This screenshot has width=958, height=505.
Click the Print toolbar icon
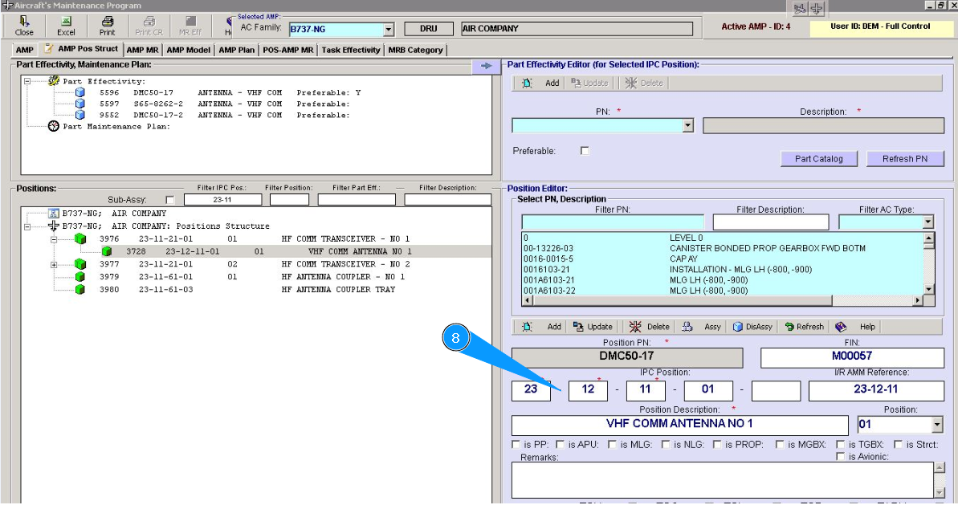click(107, 22)
